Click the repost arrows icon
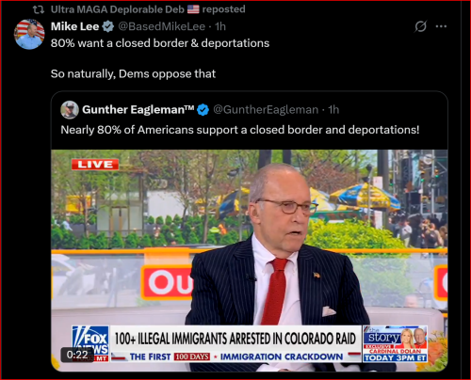 click(x=39, y=9)
